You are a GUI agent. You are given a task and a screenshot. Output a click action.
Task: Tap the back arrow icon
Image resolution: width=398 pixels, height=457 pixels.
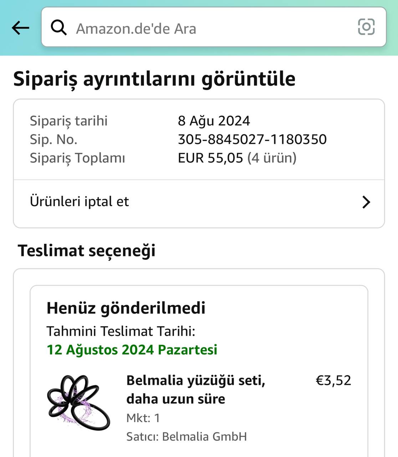coord(20,27)
